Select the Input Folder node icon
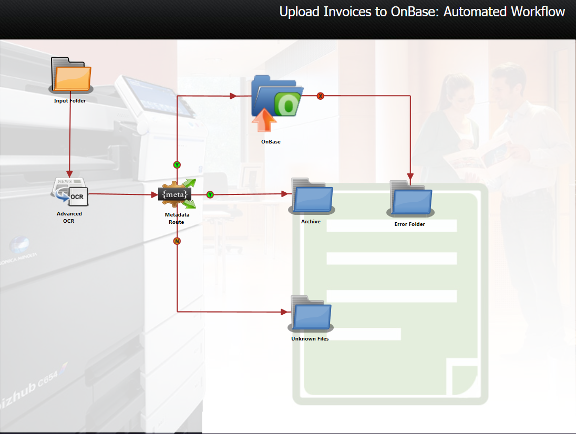 point(71,75)
